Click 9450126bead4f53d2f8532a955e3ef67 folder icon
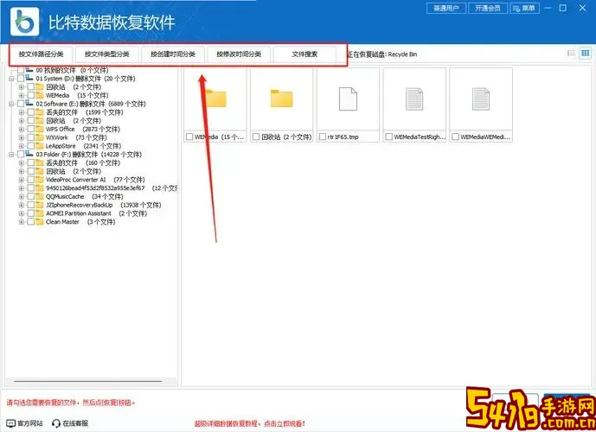Image resolution: width=596 pixels, height=432 pixels. click(x=40, y=187)
